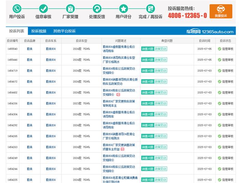
Task: Open the image icon in complaint 1454402
Action: [118, 95]
